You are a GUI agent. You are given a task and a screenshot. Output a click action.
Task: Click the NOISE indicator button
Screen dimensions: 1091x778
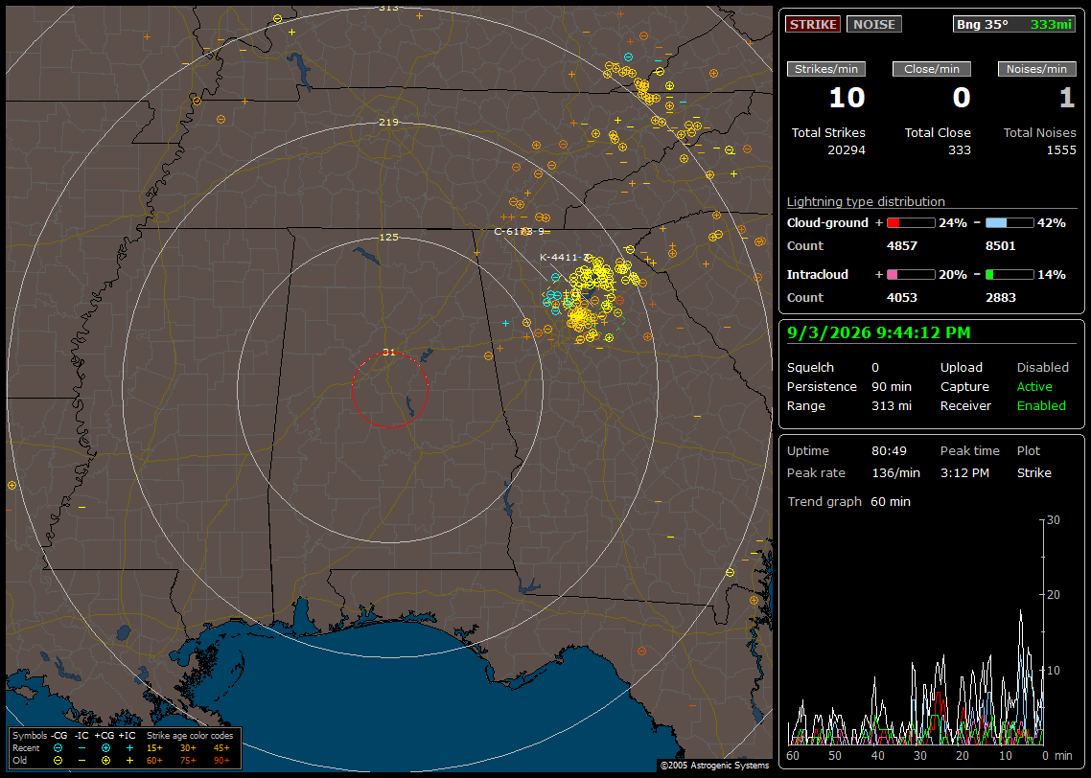coord(874,24)
